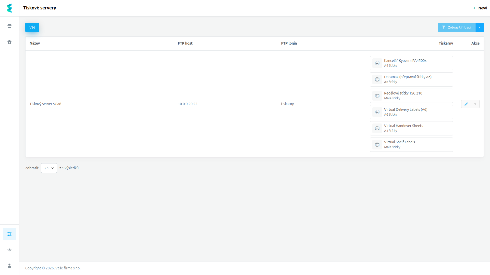490x275 pixels.
Task: Click Nový to add print server
Action: point(480,8)
